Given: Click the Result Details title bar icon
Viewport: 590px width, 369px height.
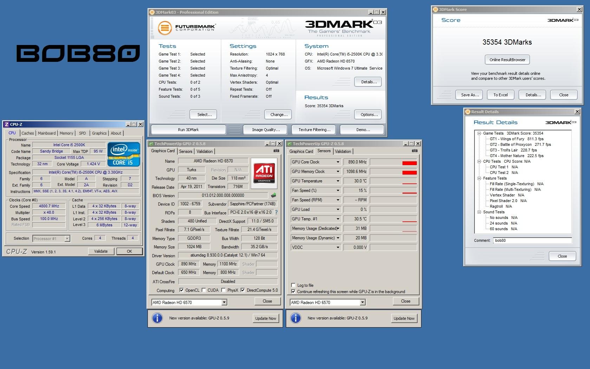Looking at the screenshot, I should tap(468, 112).
